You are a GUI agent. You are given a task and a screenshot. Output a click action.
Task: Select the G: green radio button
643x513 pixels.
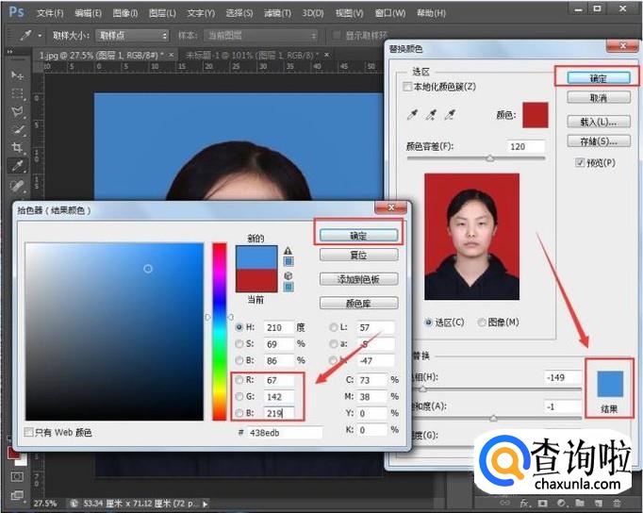pos(239,397)
